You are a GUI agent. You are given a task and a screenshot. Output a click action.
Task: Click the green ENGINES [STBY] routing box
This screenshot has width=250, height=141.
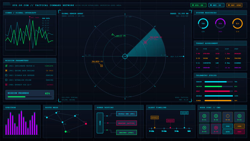(127, 132)
